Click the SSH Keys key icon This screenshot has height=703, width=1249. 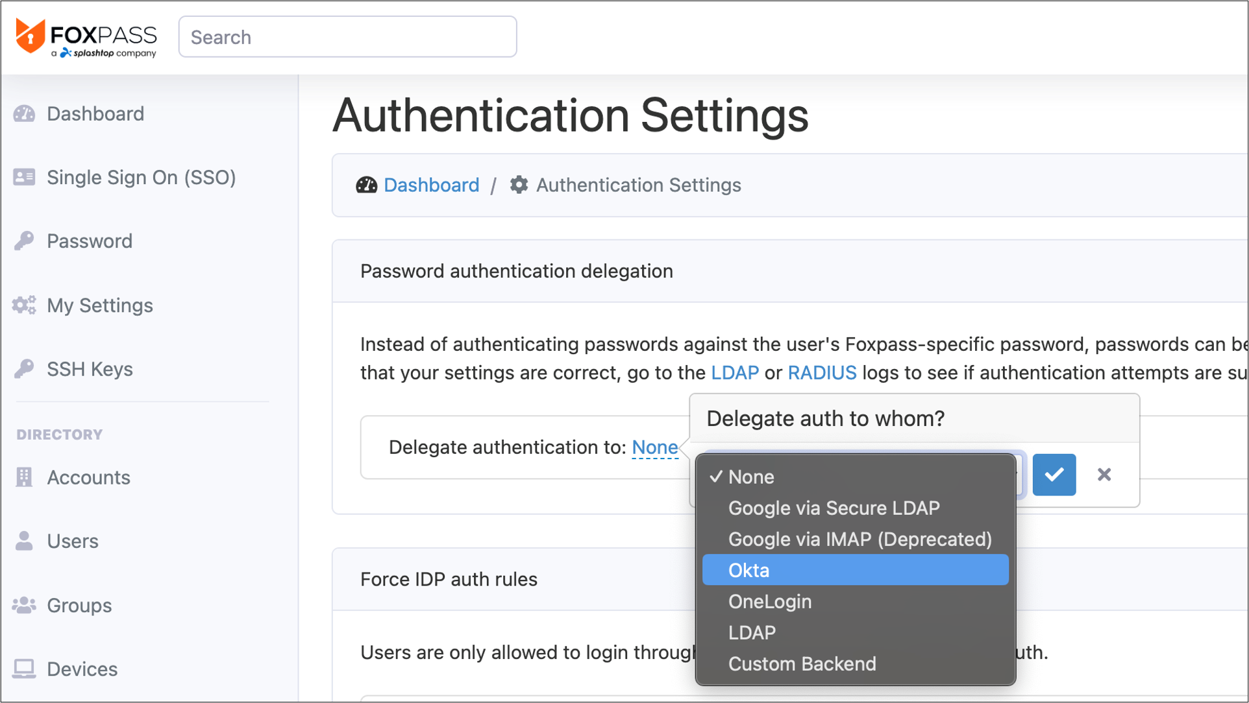[x=24, y=368]
